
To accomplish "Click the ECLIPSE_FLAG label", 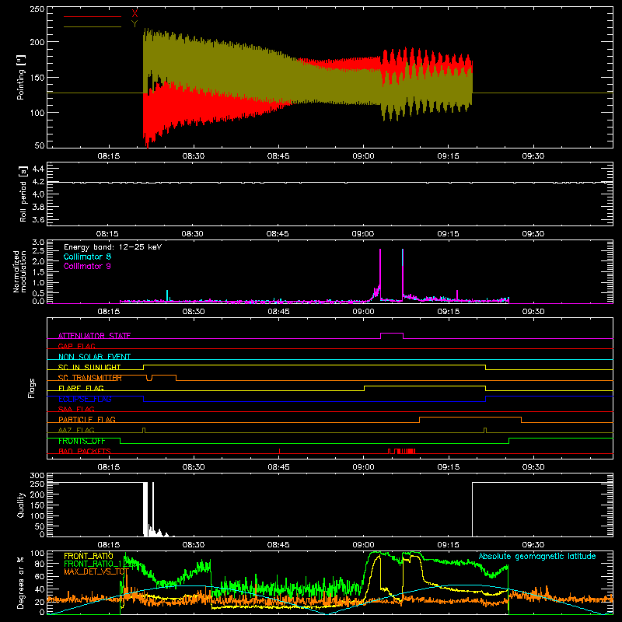I will pyautogui.click(x=85, y=399).
